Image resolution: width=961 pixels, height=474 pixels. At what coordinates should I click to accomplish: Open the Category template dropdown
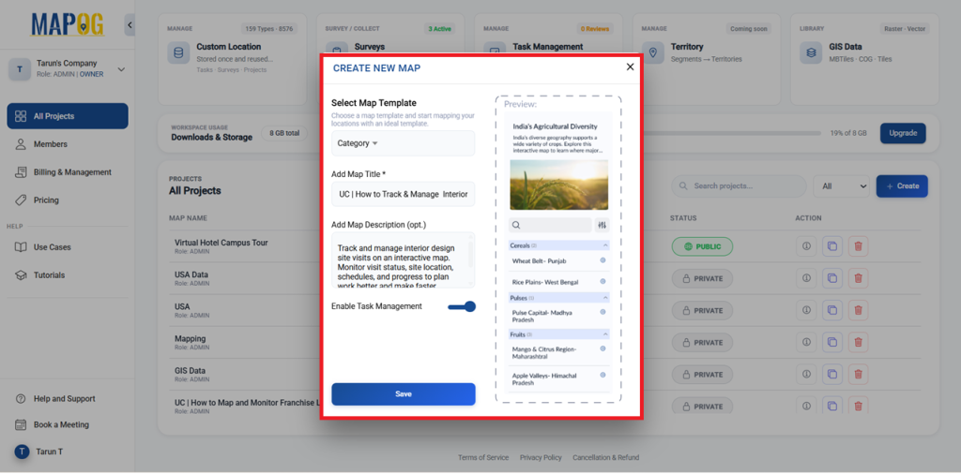coord(357,143)
